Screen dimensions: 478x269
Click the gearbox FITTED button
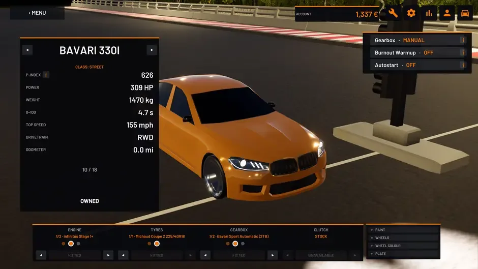click(238, 255)
